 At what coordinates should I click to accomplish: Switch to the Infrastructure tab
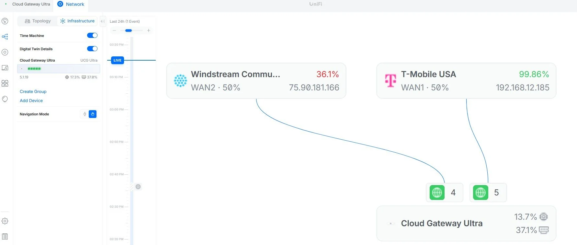(77, 21)
